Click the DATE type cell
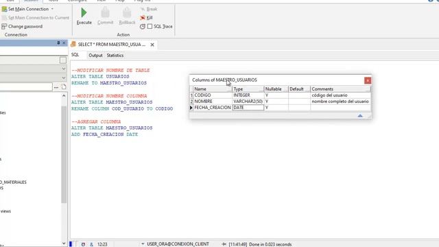The height and width of the screenshot is (247, 439). (x=248, y=108)
